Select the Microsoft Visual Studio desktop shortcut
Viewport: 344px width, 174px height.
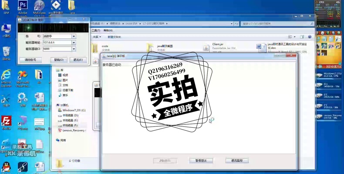[23, 75]
